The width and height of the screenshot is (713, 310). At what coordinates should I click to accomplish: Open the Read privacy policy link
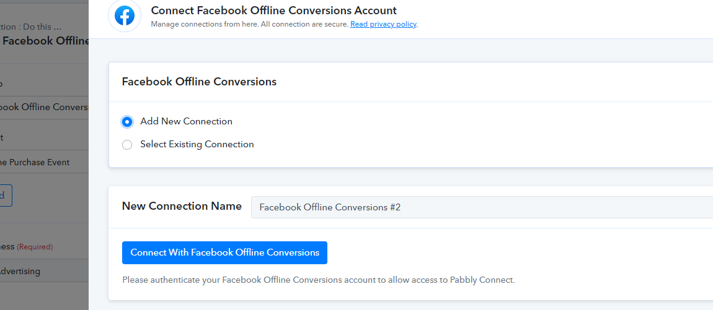[x=383, y=24]
